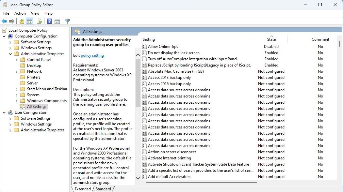Viewport: 343px width, 192px height.
Task: Click the All Settings header icon
Action: pyautogui.click(x=77, y=32)
